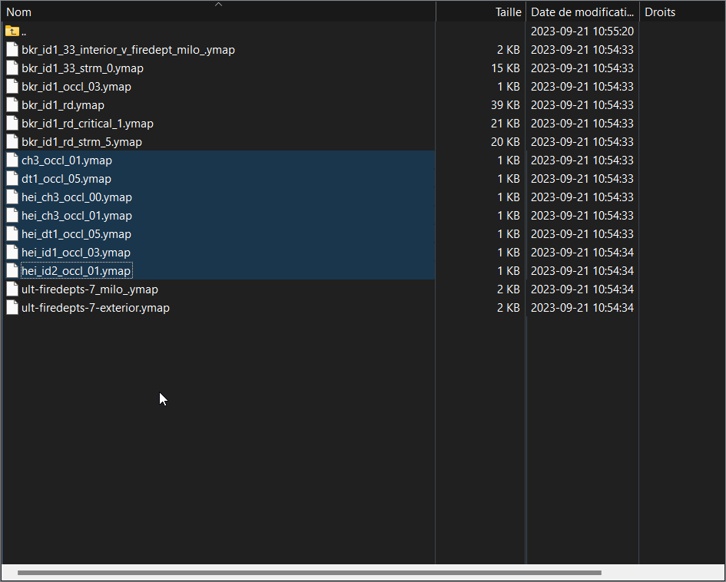The image size is (726, 582).
Task: Click the sort arrow above Nom column
Action: (x=218, y=5)
